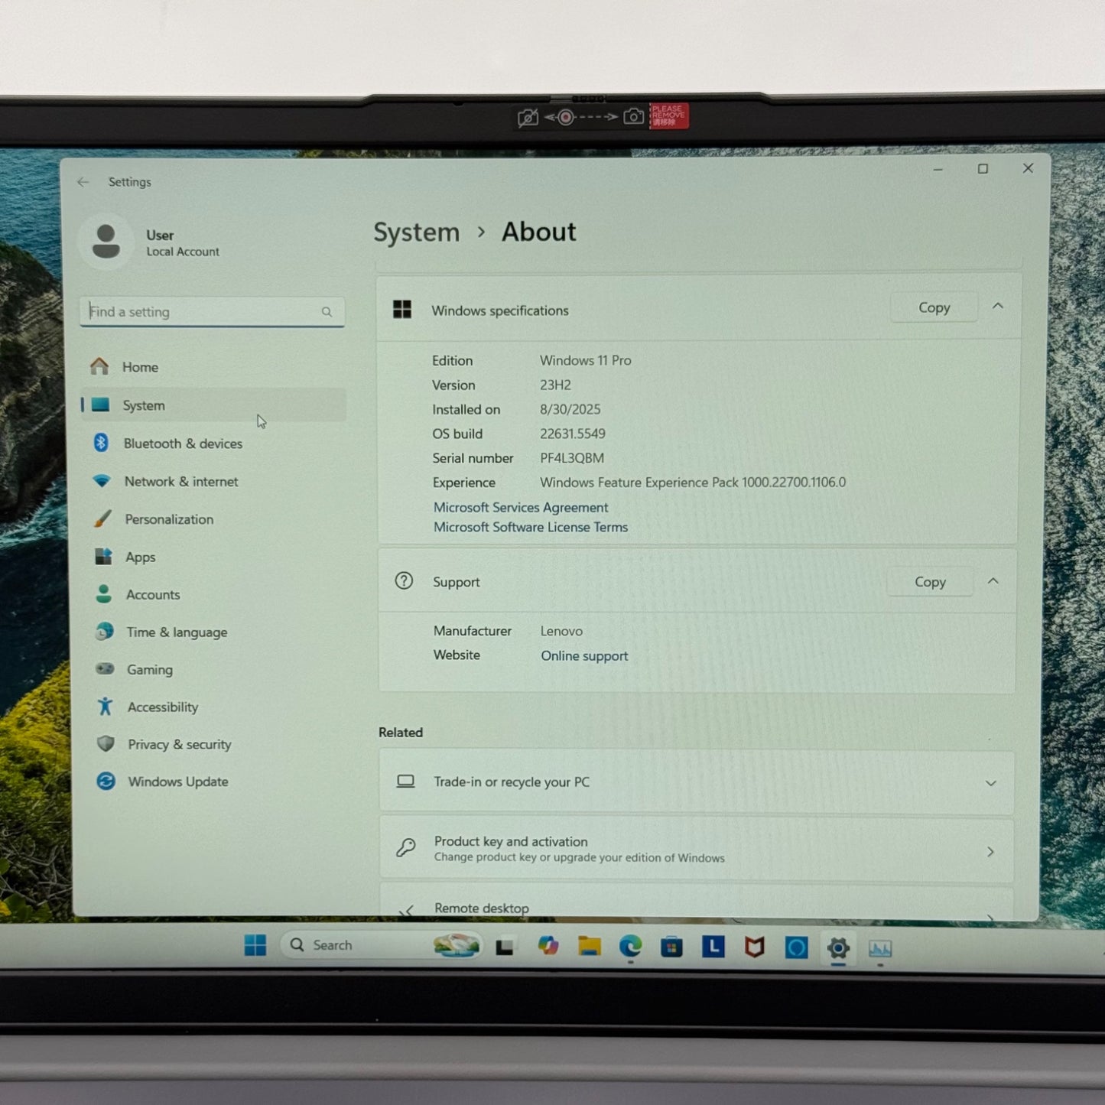Collapse the Windows specifications section
This screenshot has height=1105, width=1105.
tap(997, 307)
